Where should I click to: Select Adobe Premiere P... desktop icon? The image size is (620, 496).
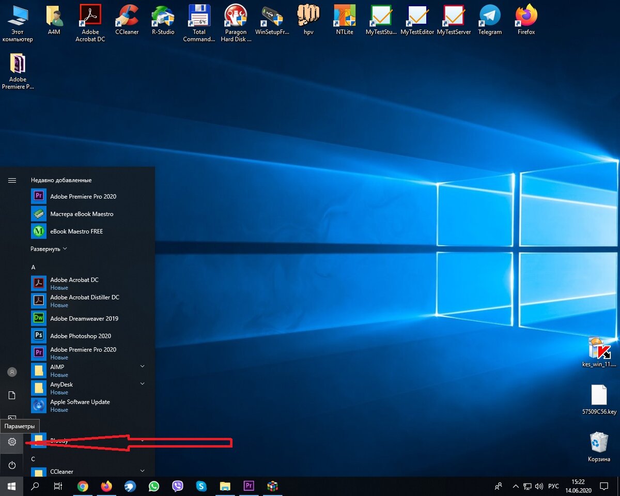coord(18,71)
